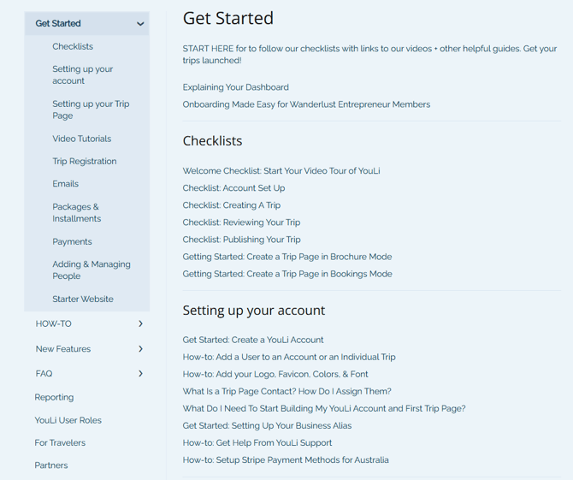Select New Features in the sidebar
Screen dimensions: 573x480
click(x=62, y=349)
